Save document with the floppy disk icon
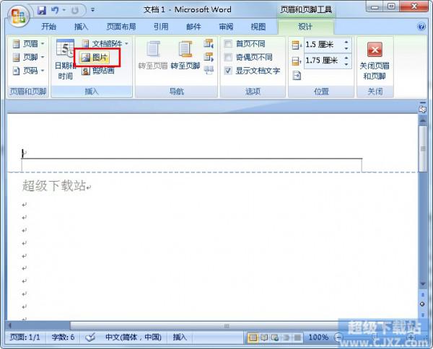Image resolution: width=433 pixels, height=349 pixels. point(42,11)
